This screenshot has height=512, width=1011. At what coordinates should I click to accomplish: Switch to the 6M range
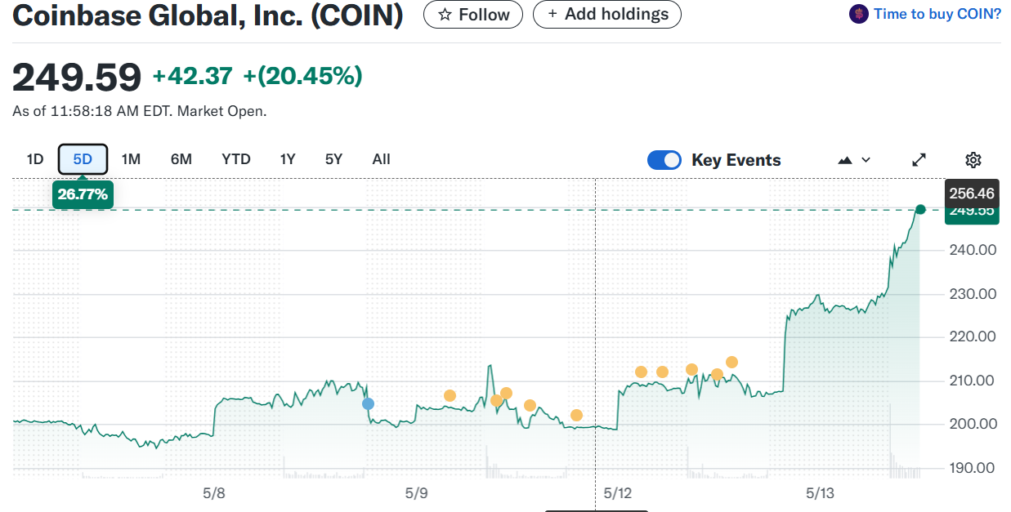(x=181, y=159)
